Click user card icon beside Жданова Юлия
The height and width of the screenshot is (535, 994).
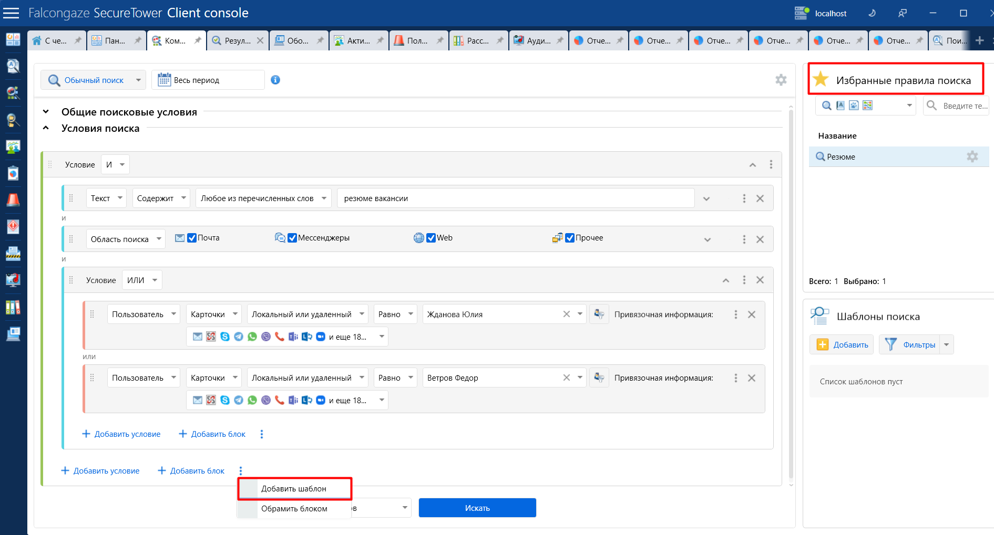coord(599,314)
